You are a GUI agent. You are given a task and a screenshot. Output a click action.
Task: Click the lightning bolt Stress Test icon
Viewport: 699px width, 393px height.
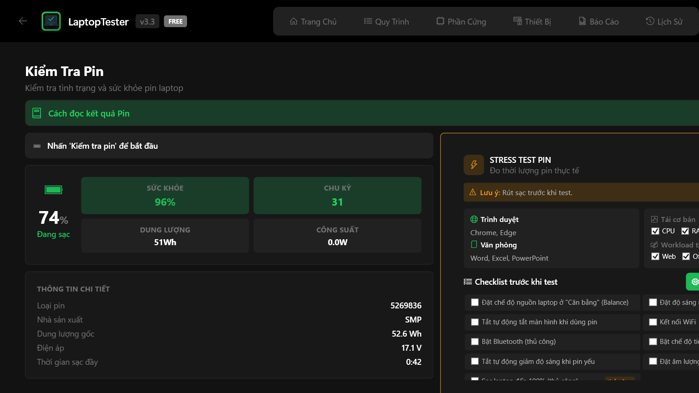pyautogui.click(x=474, y=165)
